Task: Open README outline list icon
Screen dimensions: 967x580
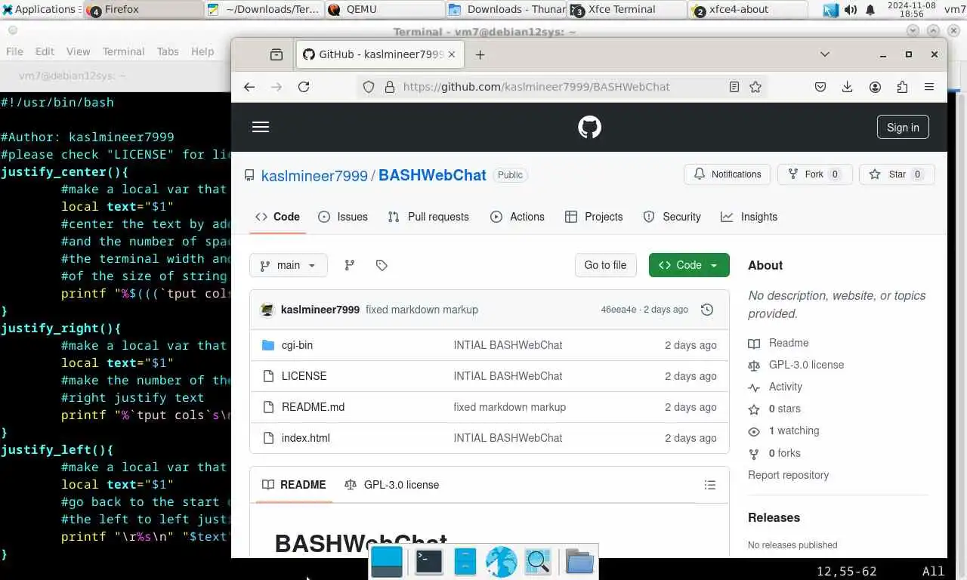Action: (710, 485)
